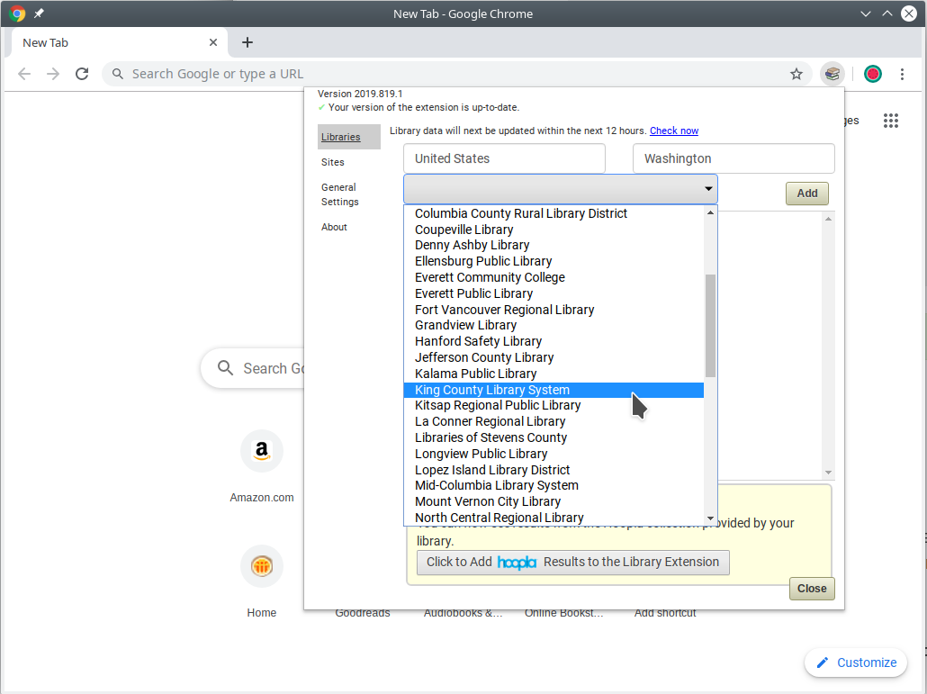The height and width of the screenshot is (694, 927).
Task: Select Everett Community College
Action: tap(554, 277)
